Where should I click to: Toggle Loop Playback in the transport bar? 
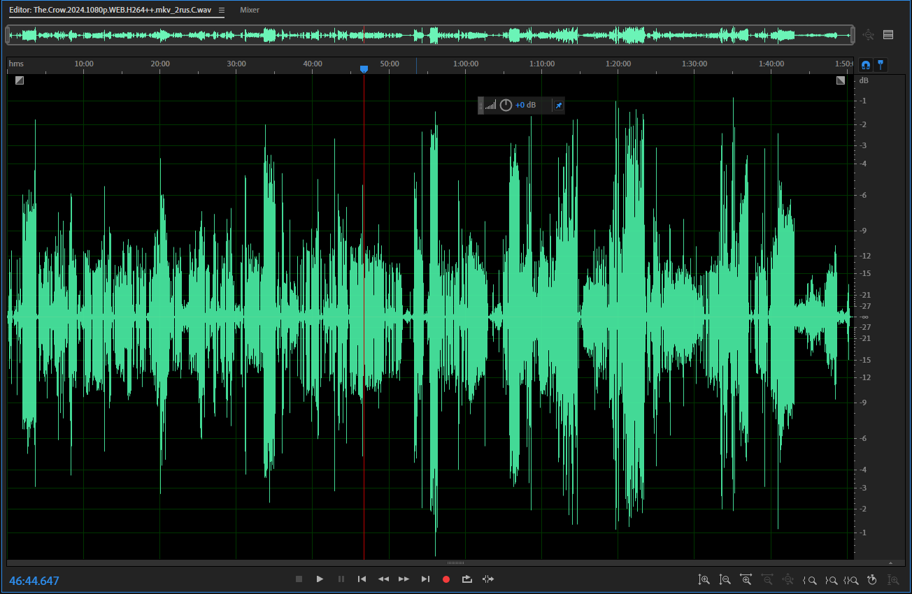pos(467,579)
